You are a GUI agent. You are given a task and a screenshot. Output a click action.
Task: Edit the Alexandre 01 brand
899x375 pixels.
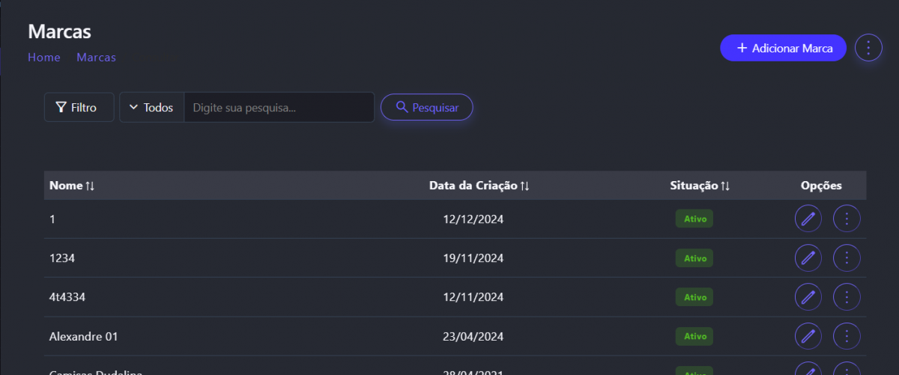click(x=808, y=336)
